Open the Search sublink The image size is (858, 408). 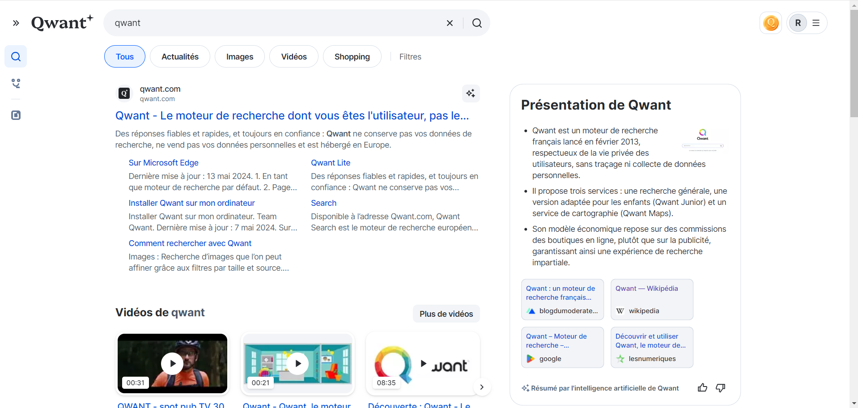pyautogui.click(x=323, y=203)
